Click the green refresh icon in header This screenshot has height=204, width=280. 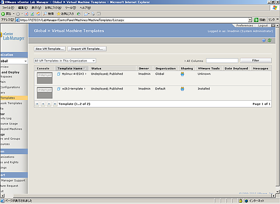269,41
